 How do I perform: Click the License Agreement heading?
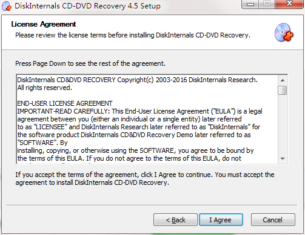click(44, 24)
